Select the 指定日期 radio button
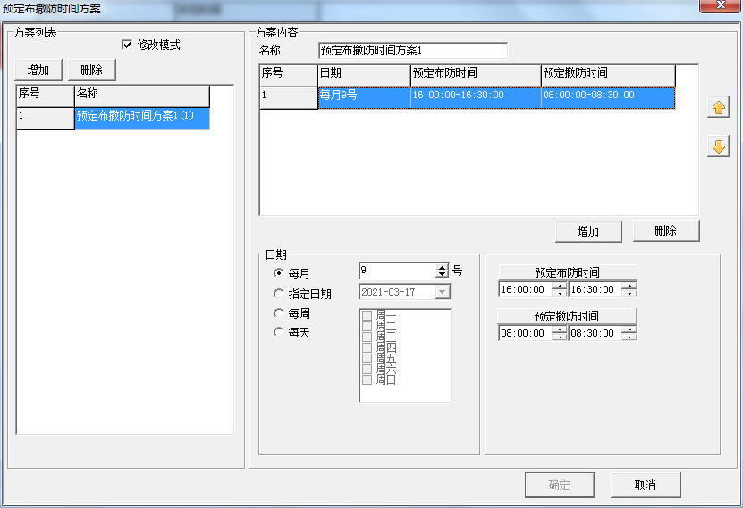Screen dimensions: 743x508 (279, 294)
